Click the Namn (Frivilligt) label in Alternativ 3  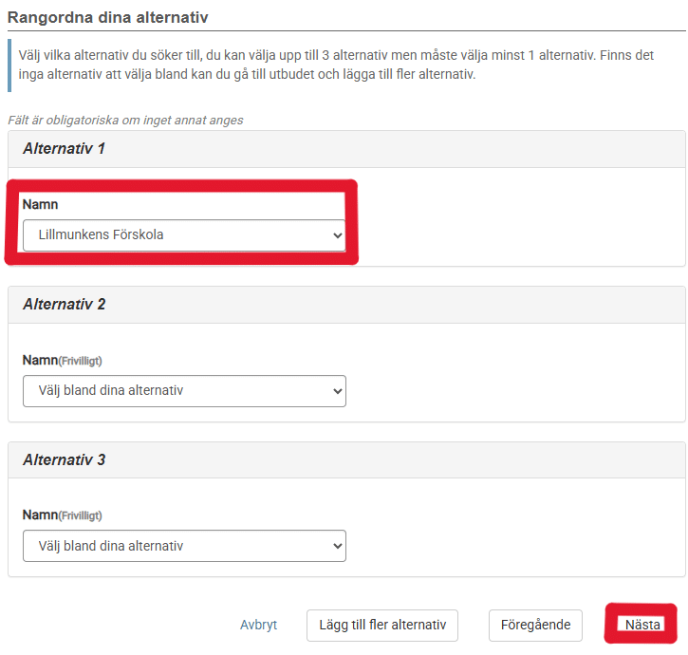(x=62, y=515)
